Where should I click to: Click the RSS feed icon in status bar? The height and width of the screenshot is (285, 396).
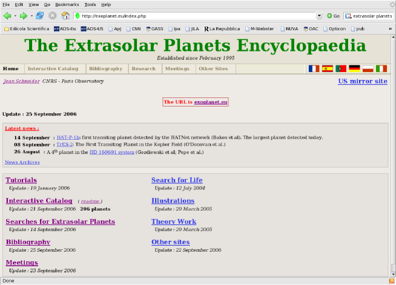click(391, 281)
